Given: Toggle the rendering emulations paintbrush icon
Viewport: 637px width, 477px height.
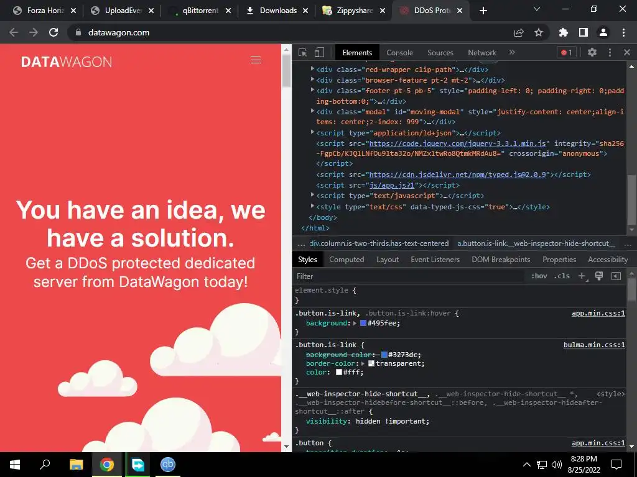Looking at the screenshot, I should pyautogui.click(x=599, y=276).
